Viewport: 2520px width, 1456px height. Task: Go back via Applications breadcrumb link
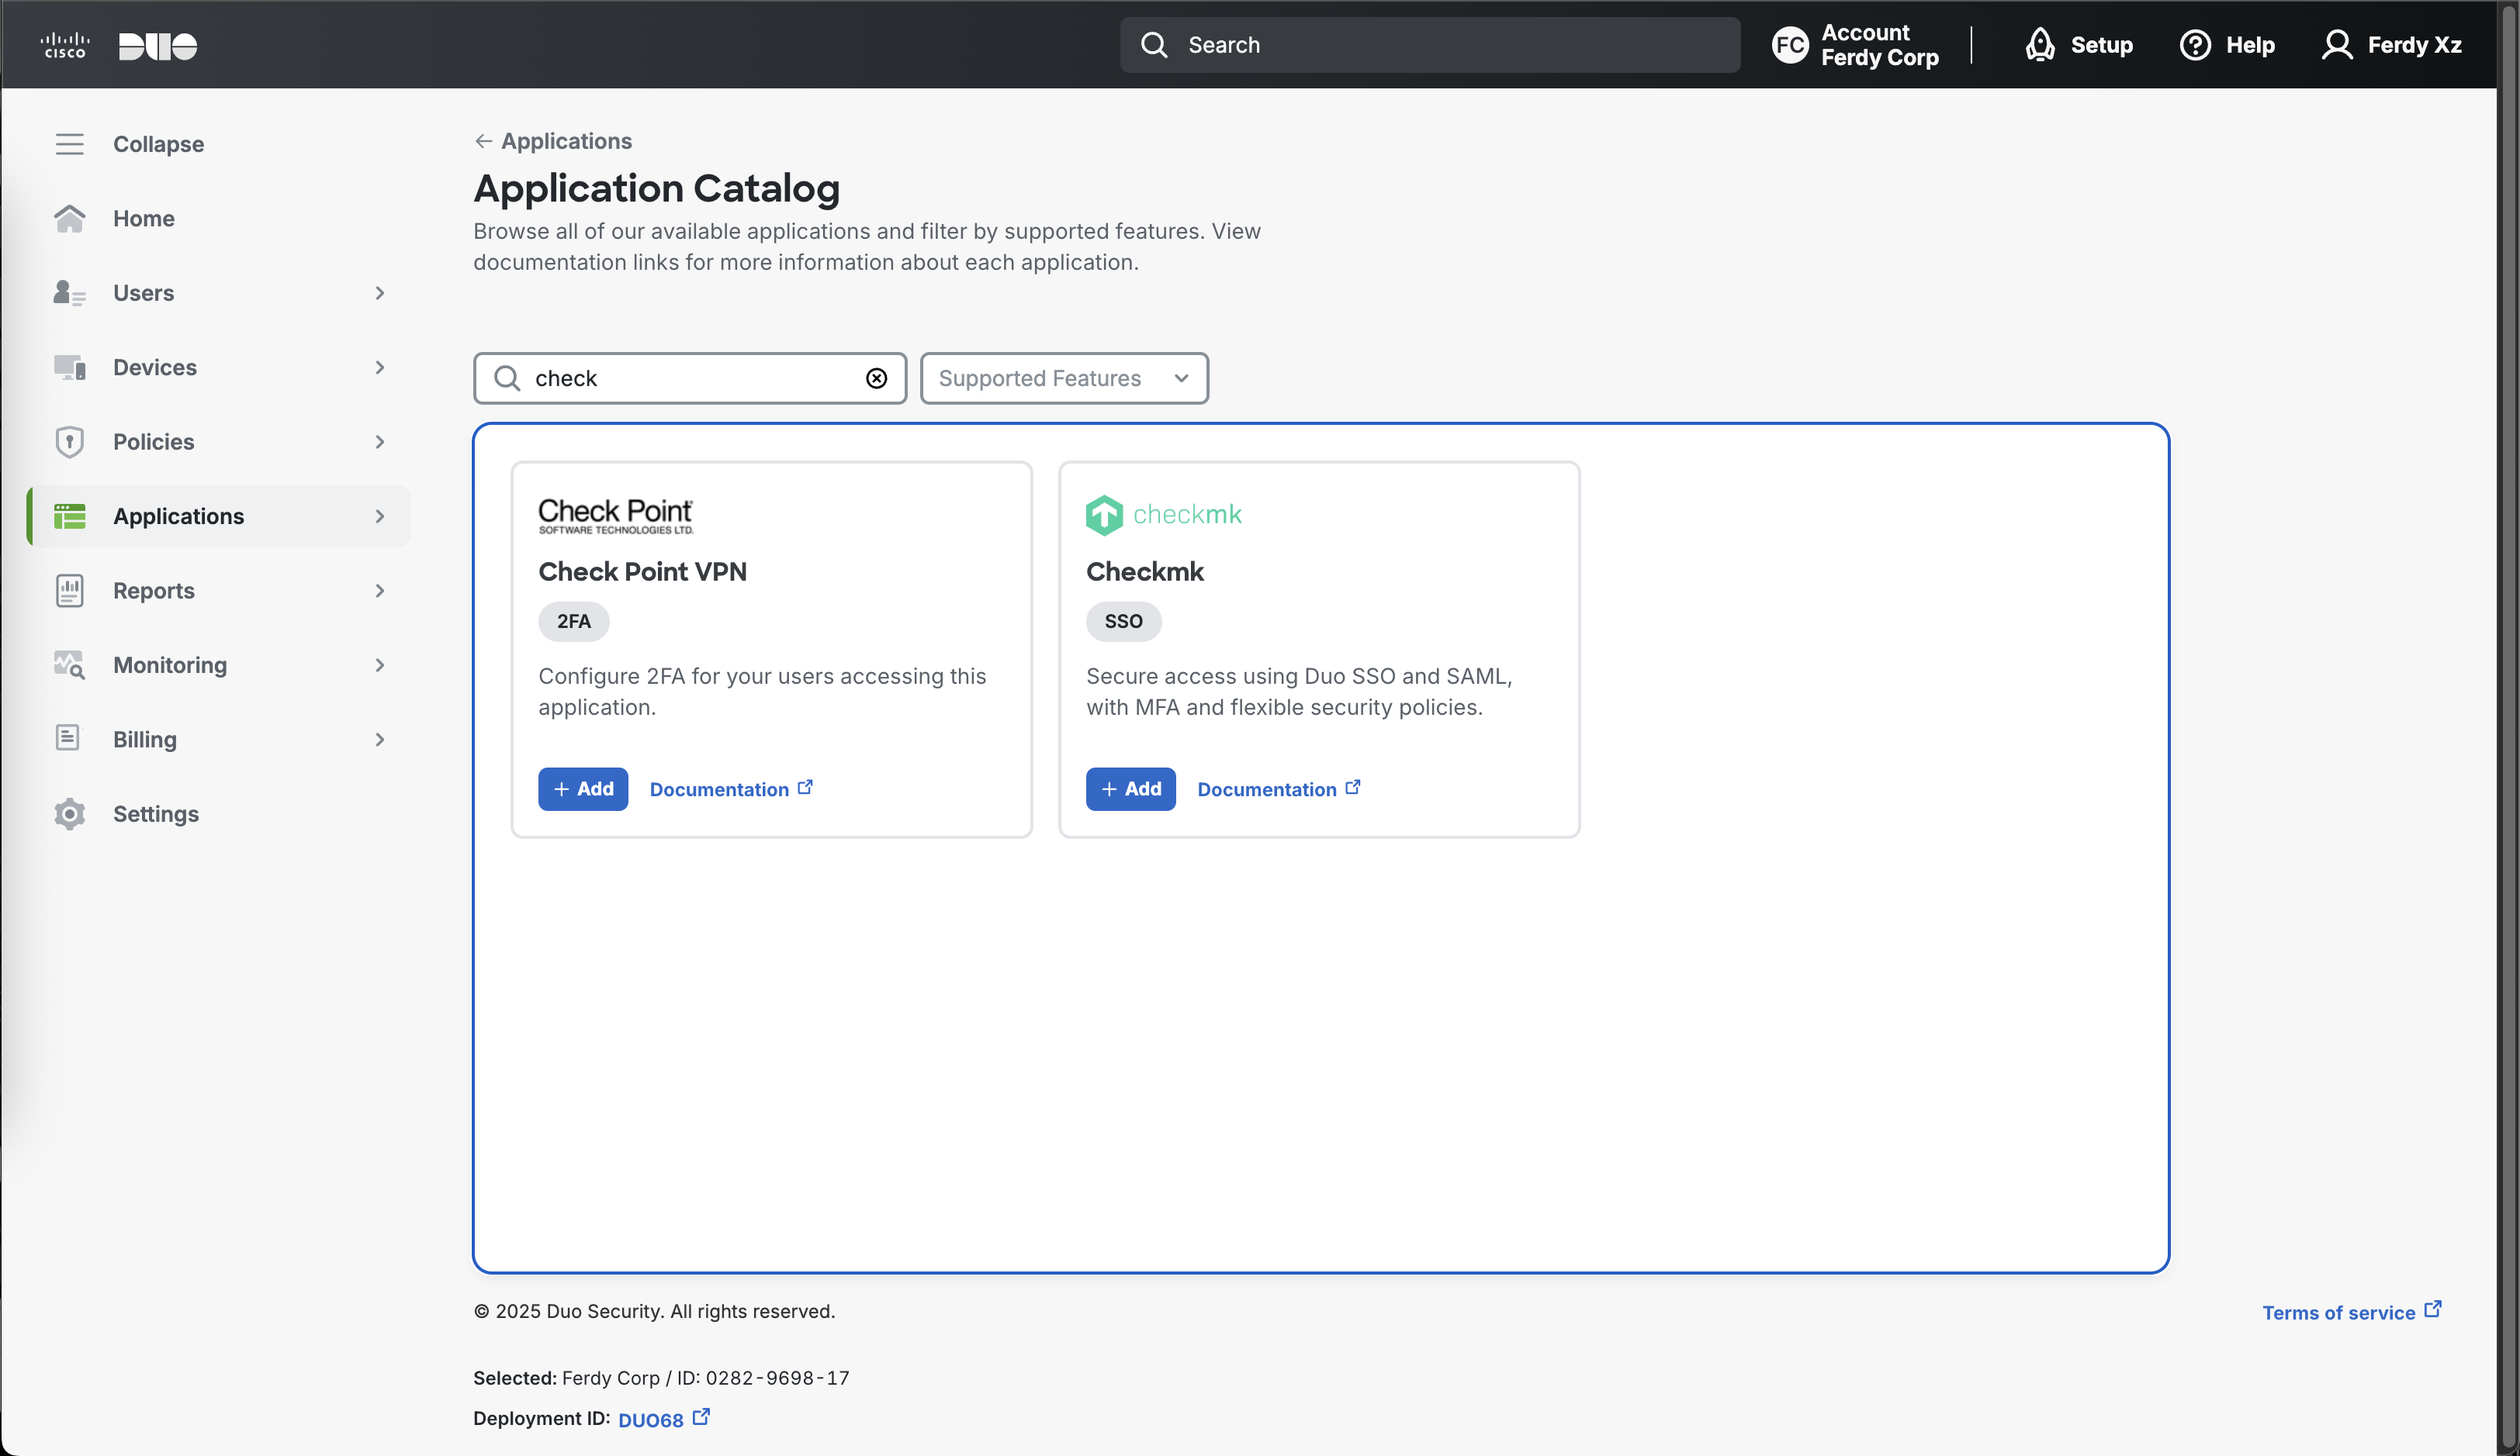click(565, 141)
